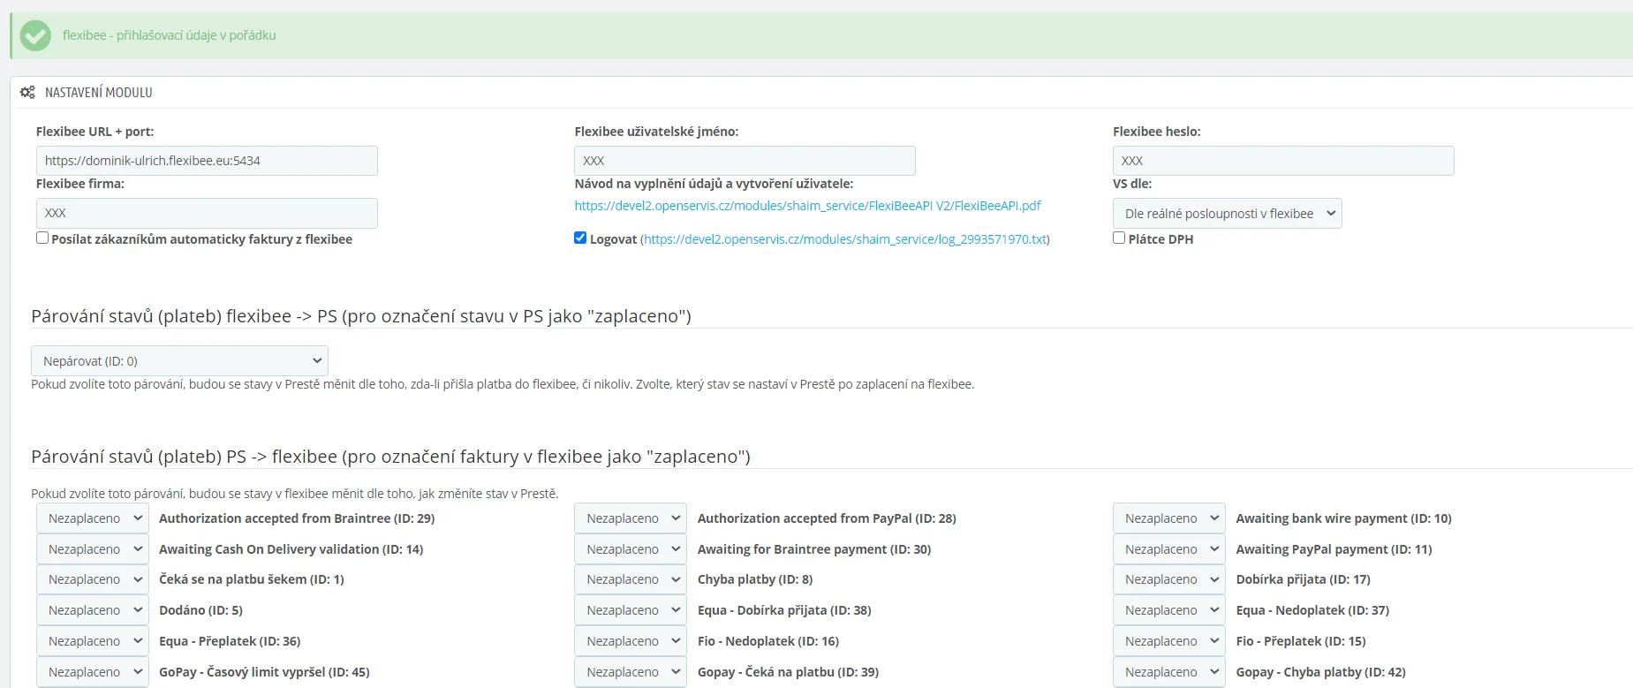
Task: Open dropdown for Awaiting Cash On Delivery validation
Action: (93, 549)
